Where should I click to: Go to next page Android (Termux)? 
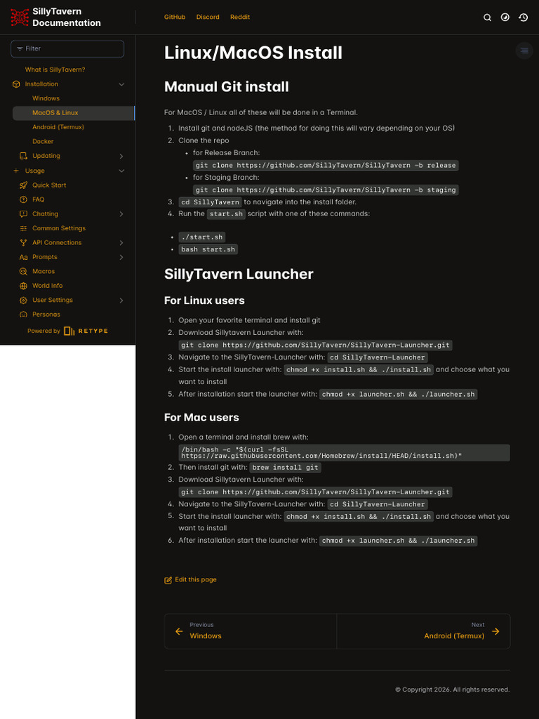[423, 631]
